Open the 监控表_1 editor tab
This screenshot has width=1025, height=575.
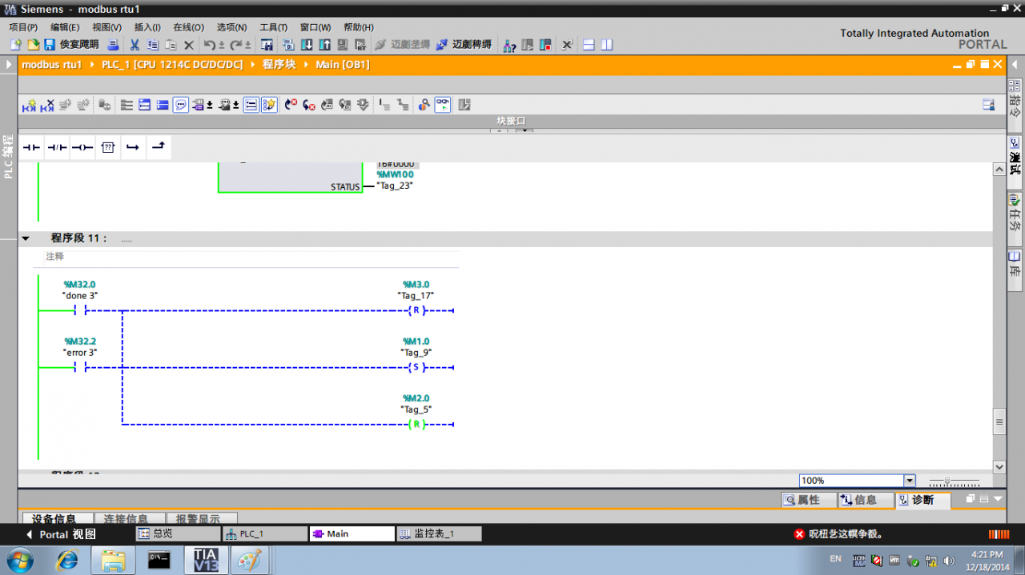[x=439, y=533]
